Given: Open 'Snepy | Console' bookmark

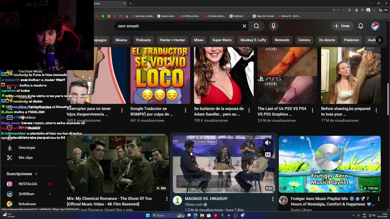Looking at the screenshot, I should pyautogui.click(x=263, y=16).
